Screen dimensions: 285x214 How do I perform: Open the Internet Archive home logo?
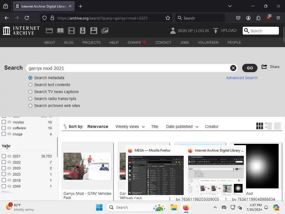[x=21, y=31]
